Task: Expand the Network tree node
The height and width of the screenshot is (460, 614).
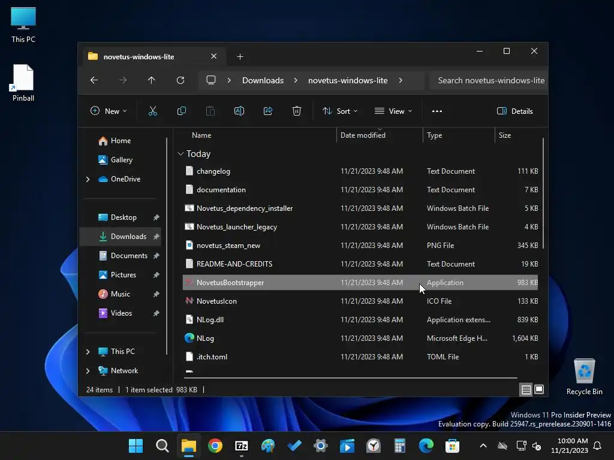Action: click(88, 371)
